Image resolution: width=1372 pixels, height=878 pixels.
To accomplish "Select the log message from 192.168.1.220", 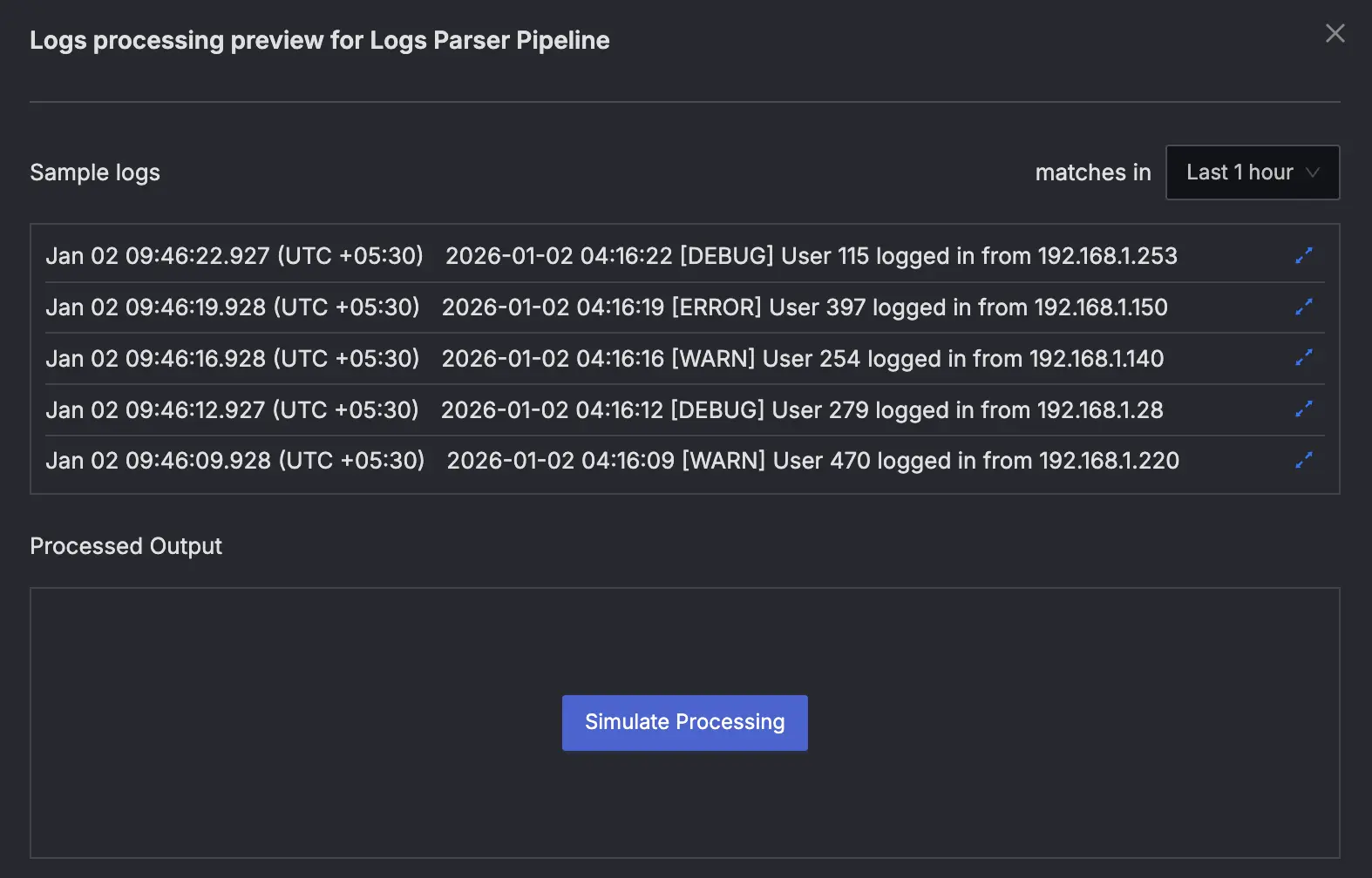I will coord(812,461).
